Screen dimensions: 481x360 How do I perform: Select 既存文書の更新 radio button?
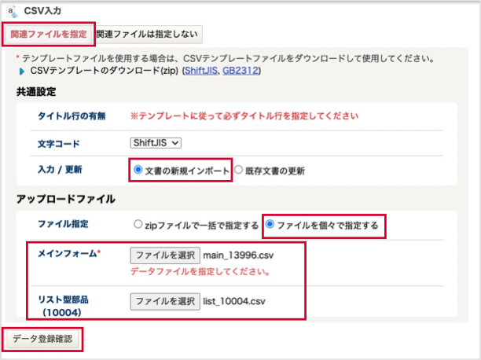coord(238,170)
